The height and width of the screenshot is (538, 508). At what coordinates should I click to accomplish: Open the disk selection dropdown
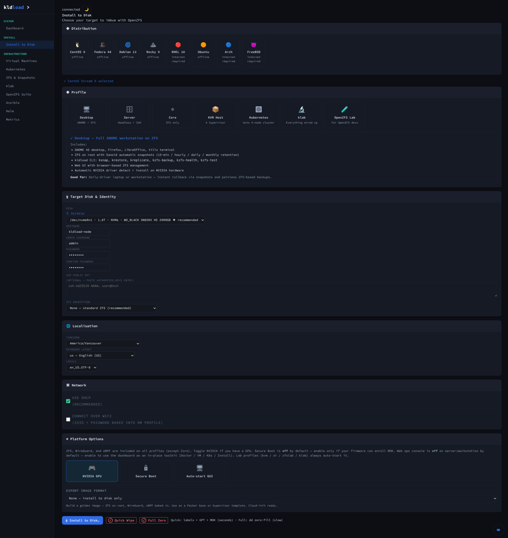click(x=136, y=220)
